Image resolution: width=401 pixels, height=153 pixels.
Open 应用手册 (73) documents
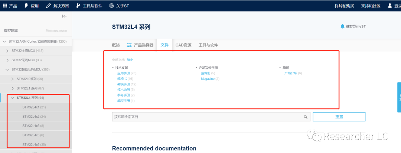127,73
